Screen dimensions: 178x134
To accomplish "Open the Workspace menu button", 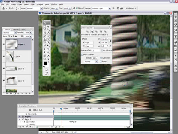I will coord(131,8).
